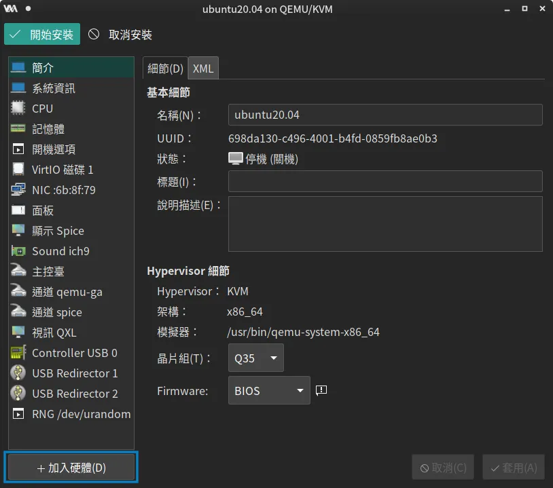This screenshot has height=488, width=553.
Task: Select the 顯示 Spice display icon
Action: click(x=18, y=231)
